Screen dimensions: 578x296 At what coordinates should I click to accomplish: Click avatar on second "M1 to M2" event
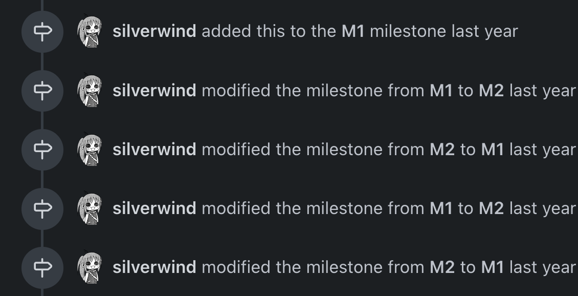tap(90, 208)
